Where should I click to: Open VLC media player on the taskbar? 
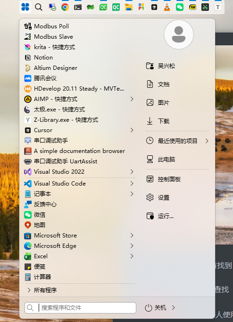tap(167, 8)
